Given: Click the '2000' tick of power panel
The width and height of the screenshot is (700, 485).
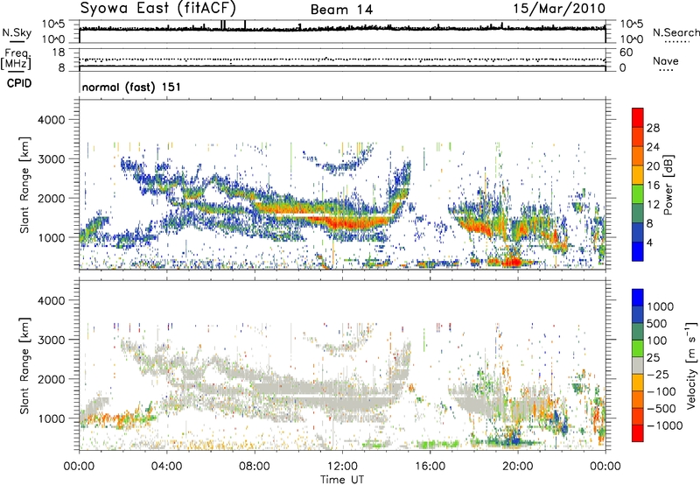Looking at the screenshot, I should click(x=51, y=198).
